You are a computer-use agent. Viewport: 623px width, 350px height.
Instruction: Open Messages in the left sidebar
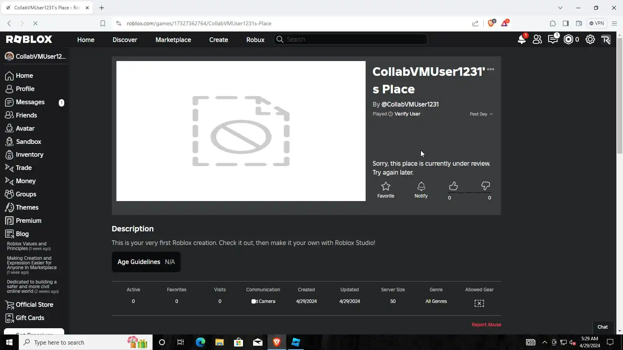coord(30,102)
